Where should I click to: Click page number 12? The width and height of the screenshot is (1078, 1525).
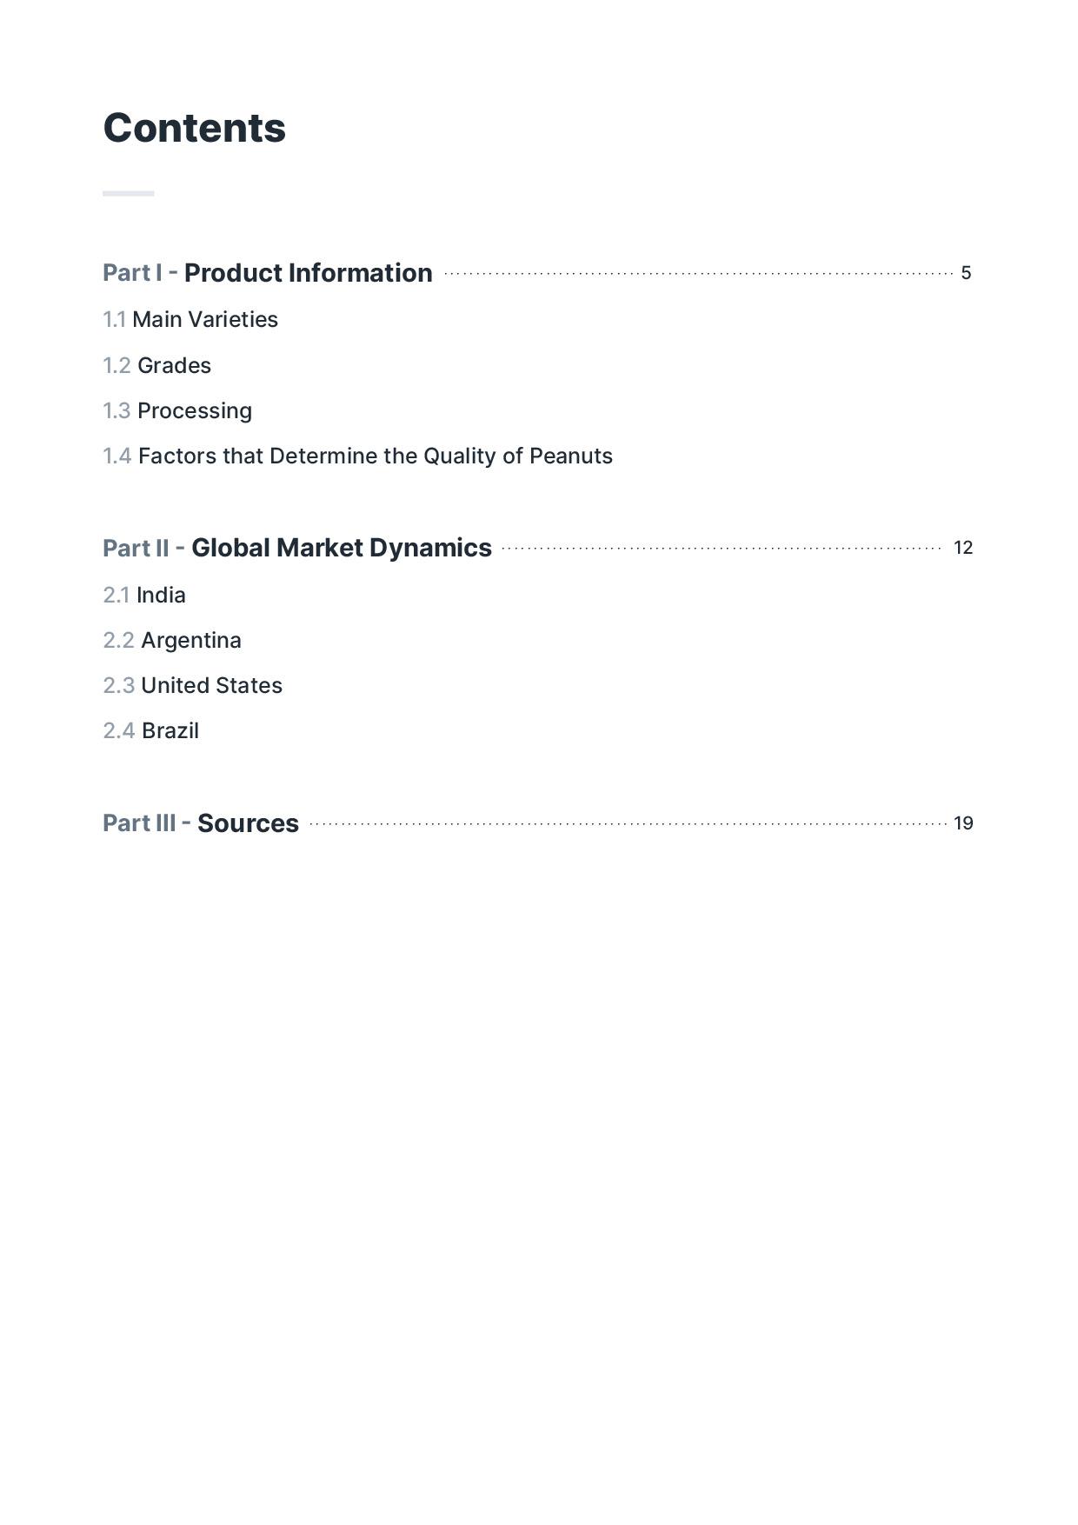[962, 548]
